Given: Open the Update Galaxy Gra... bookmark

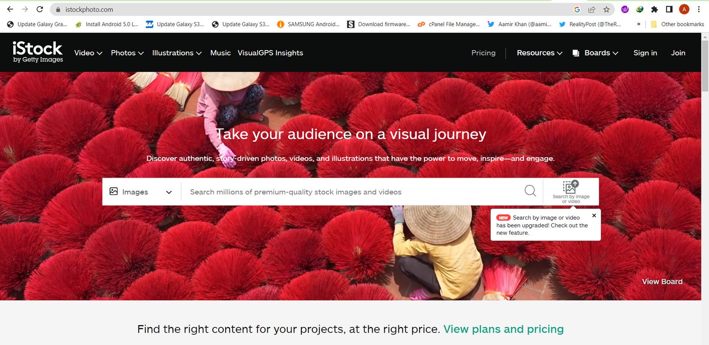Looking at the screenshot, I should point(37,24).
